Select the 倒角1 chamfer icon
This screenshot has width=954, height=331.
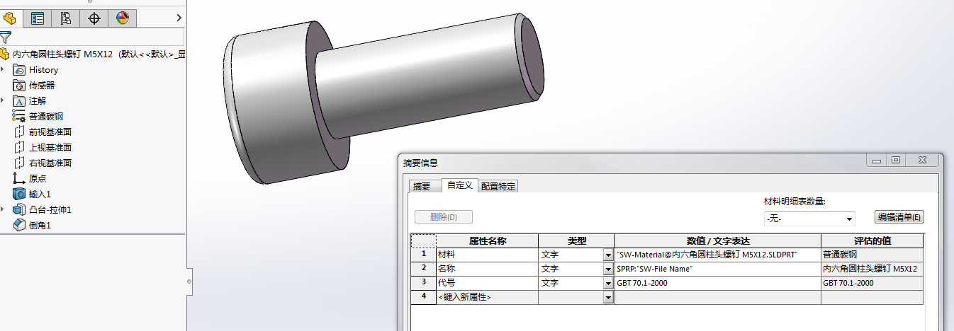tap(20, 225)
